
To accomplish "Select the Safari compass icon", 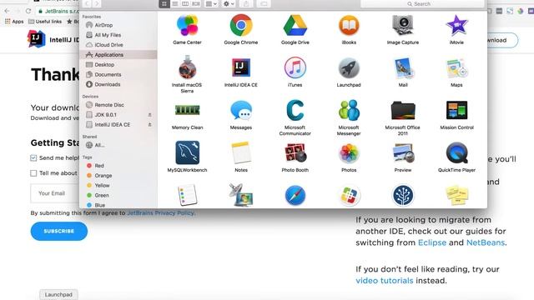I will pos(295,195).
